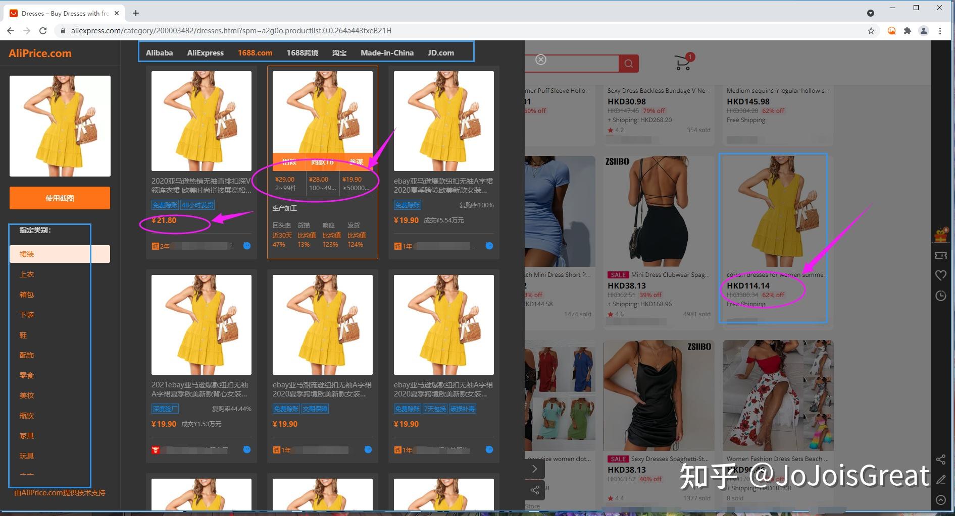The image size is (955, 516).
Task: Click the ¥29.00 2~99件 price tier
Action: (x=285, y=183)
